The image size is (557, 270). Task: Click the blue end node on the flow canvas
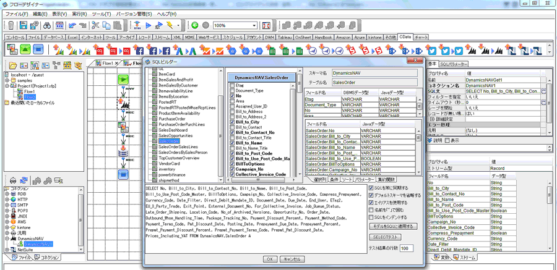123,174
